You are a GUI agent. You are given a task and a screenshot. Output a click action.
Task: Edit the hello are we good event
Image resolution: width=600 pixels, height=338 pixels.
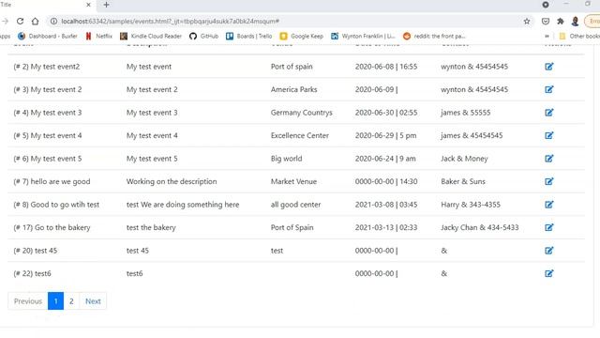(549, 181)
